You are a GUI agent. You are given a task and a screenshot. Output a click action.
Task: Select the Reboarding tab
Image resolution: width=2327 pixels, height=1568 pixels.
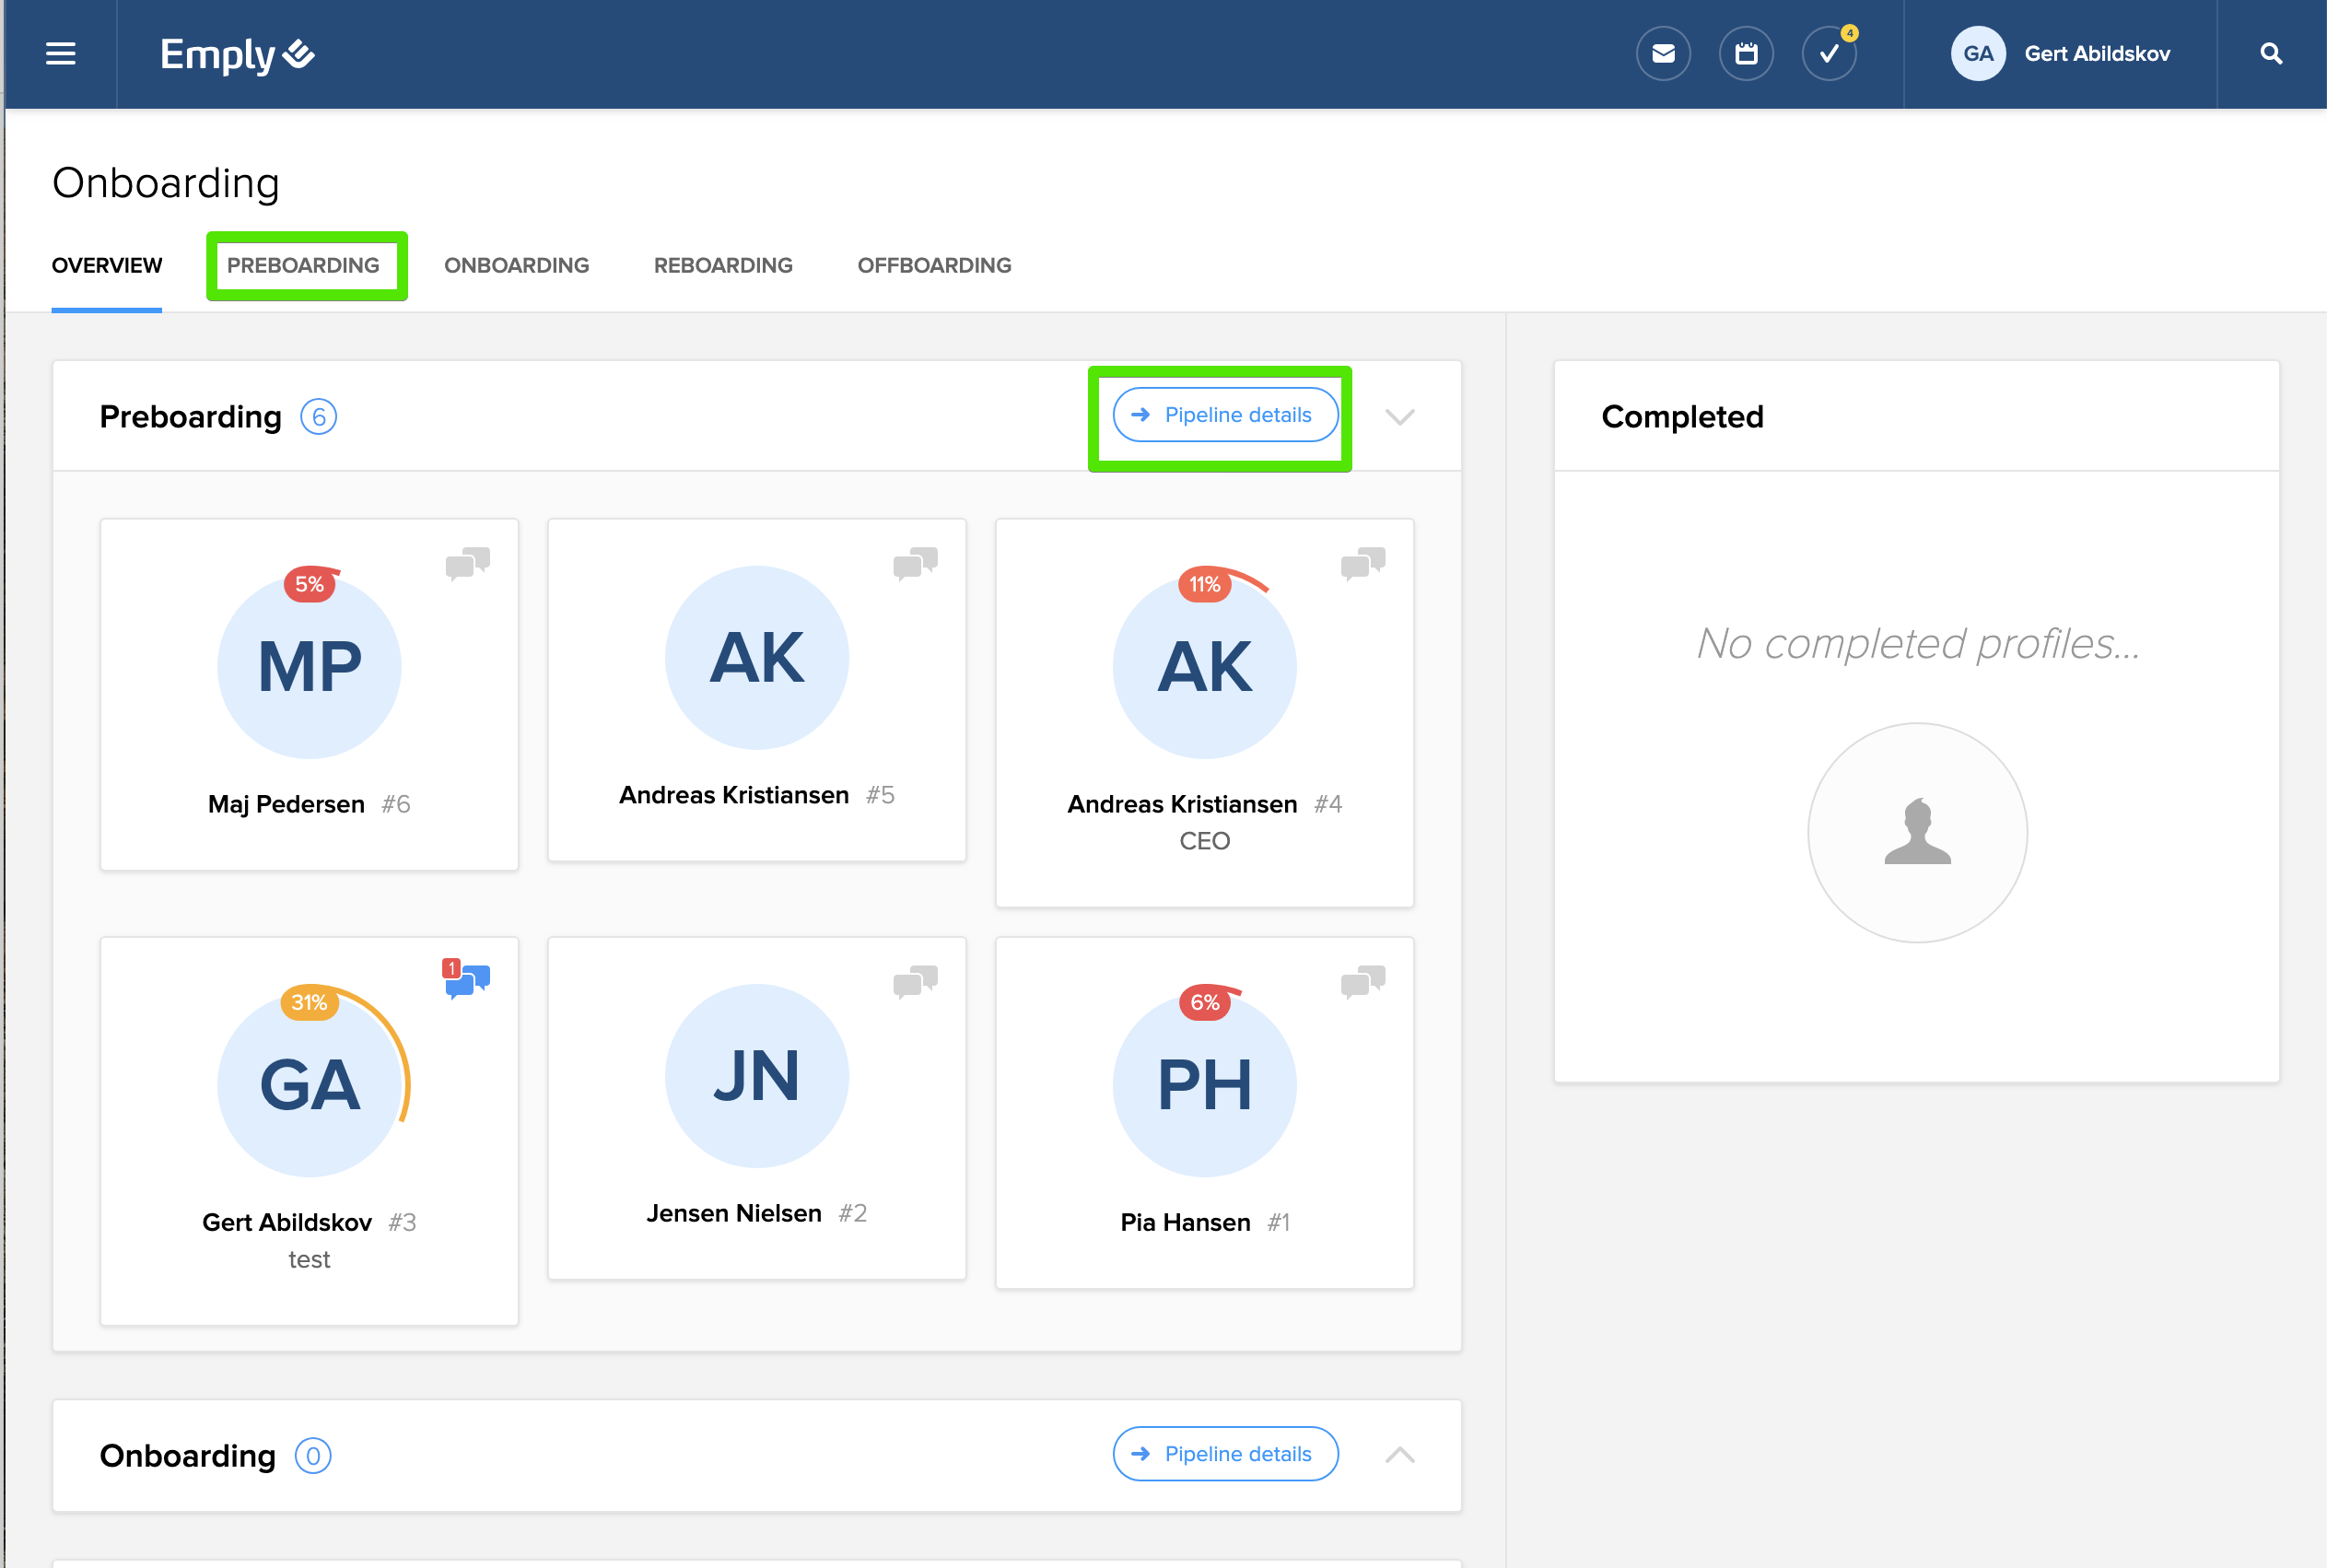(722, 265)
